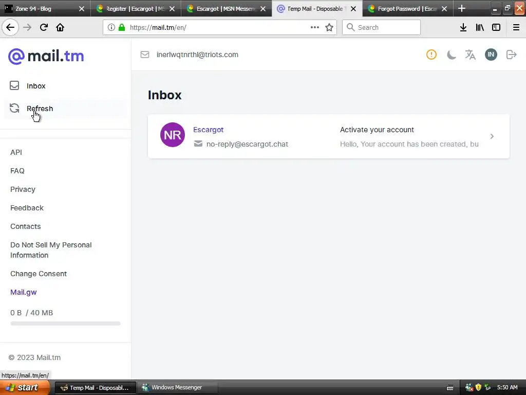
Task: Click the Hello, Your account has been created preview
Action: (409, 144)
